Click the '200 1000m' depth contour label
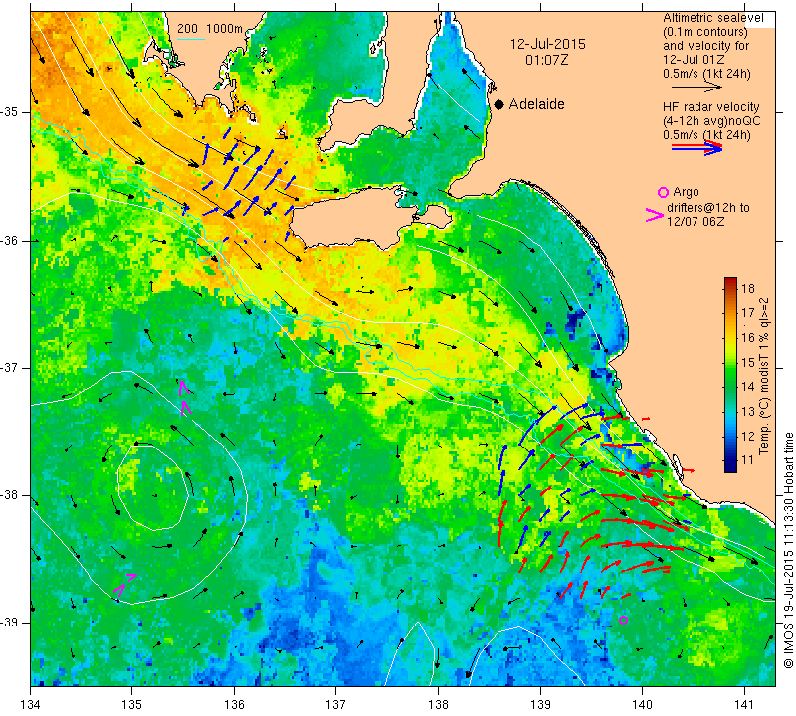796x716 pixels. click(210, 29)
